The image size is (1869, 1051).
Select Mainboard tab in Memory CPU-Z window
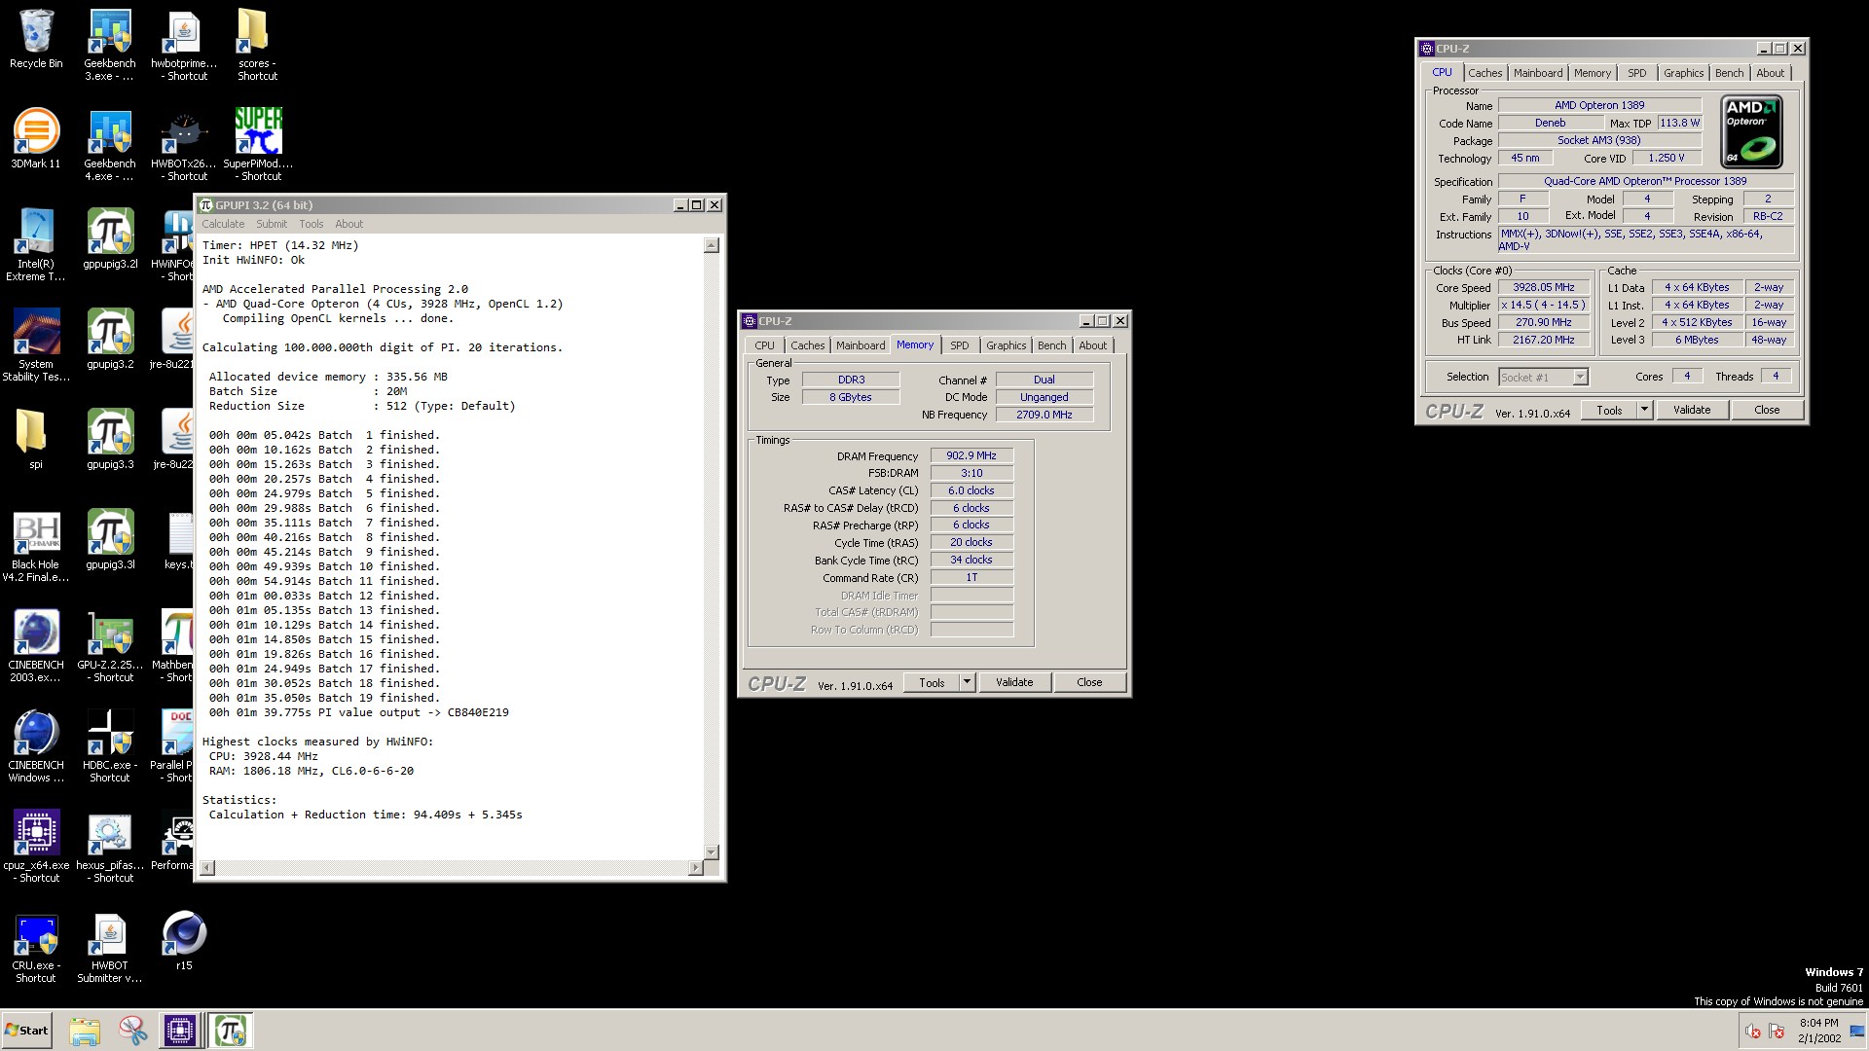click(x=861, y=345)
